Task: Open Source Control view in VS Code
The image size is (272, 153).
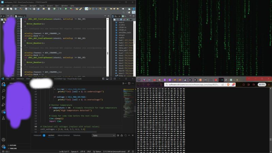Action: pos(3,98)
